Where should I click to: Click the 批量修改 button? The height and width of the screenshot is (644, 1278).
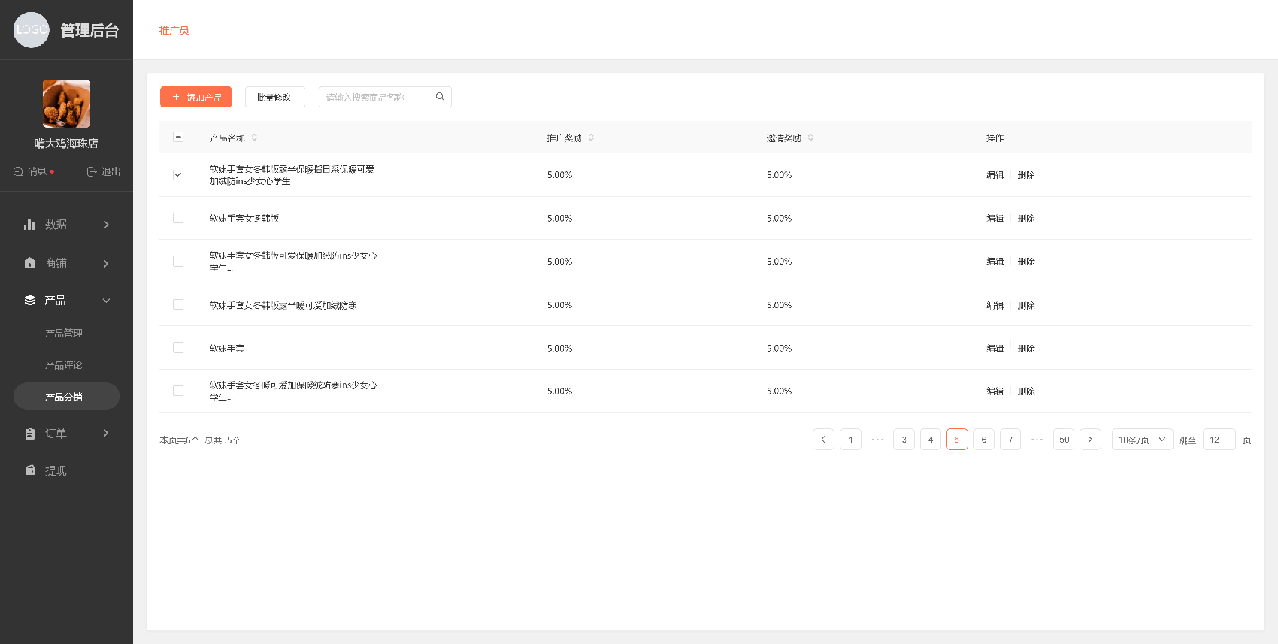click(275, 97)
